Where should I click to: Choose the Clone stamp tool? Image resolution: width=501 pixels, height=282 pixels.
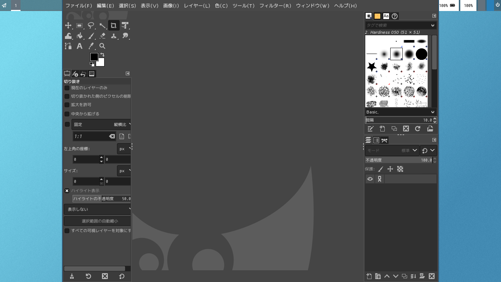(x=114, y=36)
